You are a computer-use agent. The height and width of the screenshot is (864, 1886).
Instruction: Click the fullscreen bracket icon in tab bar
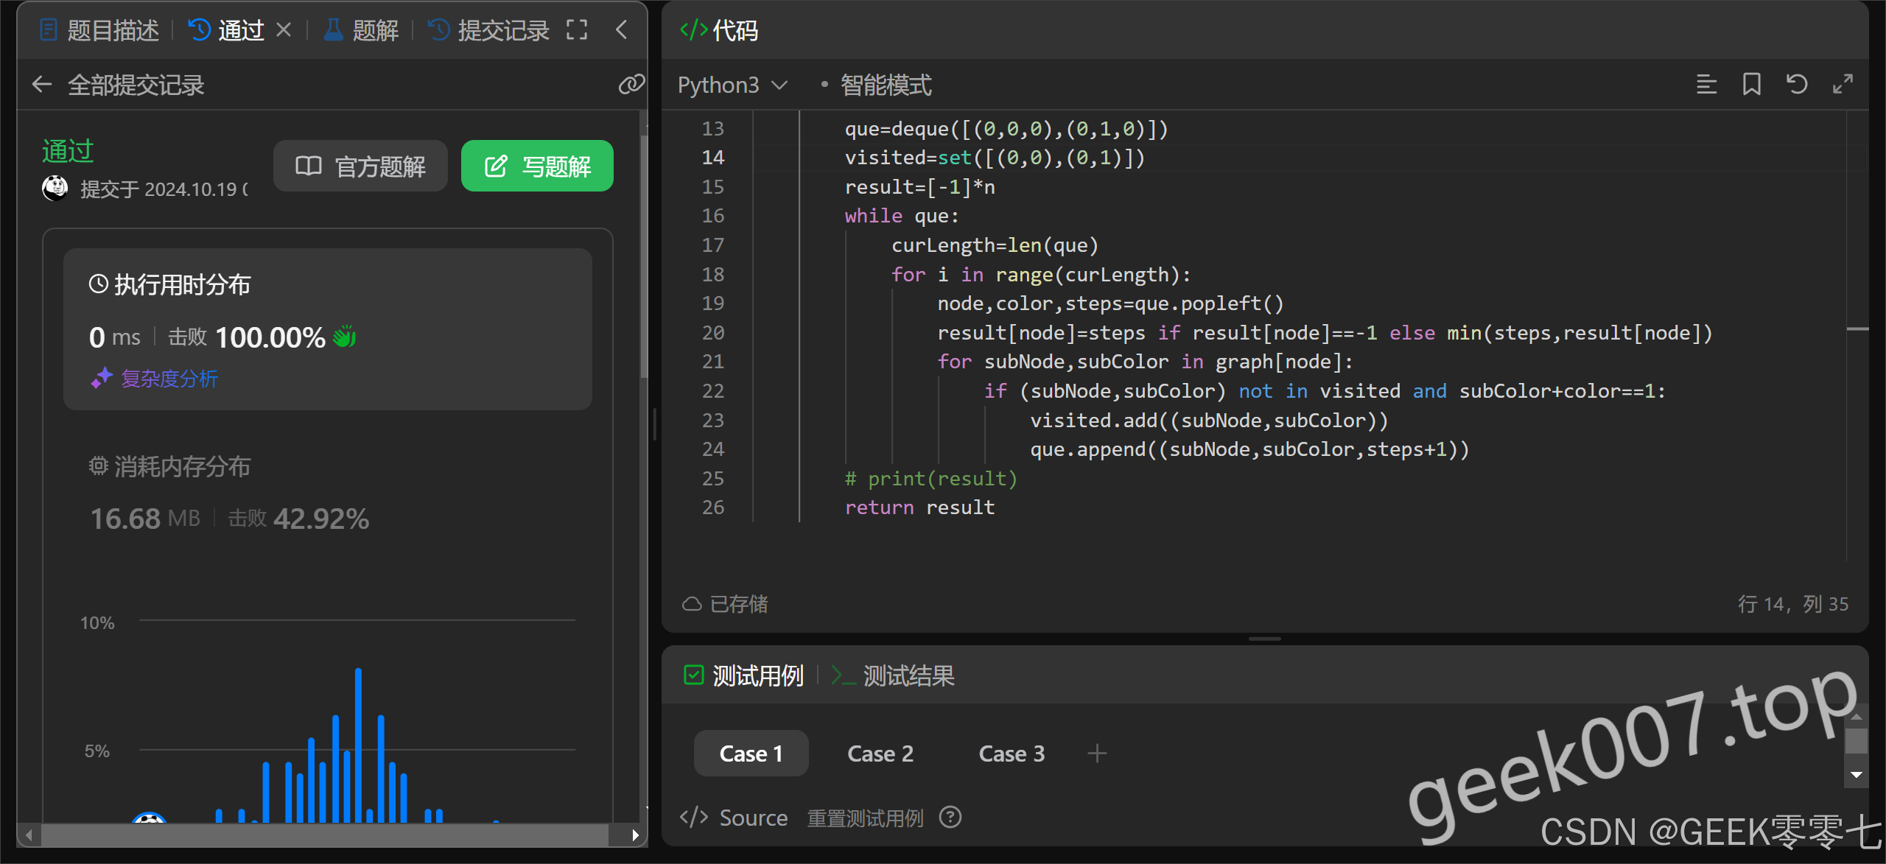(x=577, y=30)
